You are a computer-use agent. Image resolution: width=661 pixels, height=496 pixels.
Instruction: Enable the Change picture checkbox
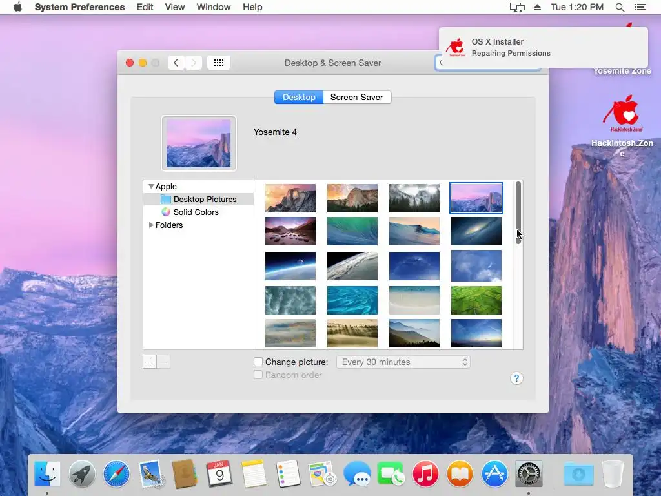click(x=258, y=362)
